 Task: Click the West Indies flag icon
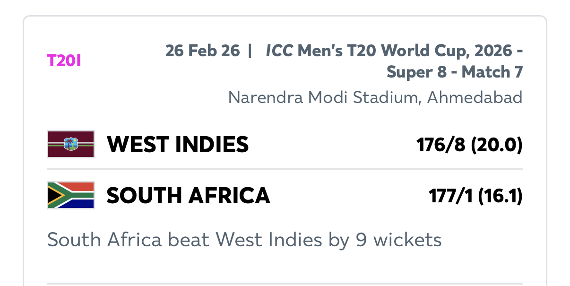coord(71,144)
